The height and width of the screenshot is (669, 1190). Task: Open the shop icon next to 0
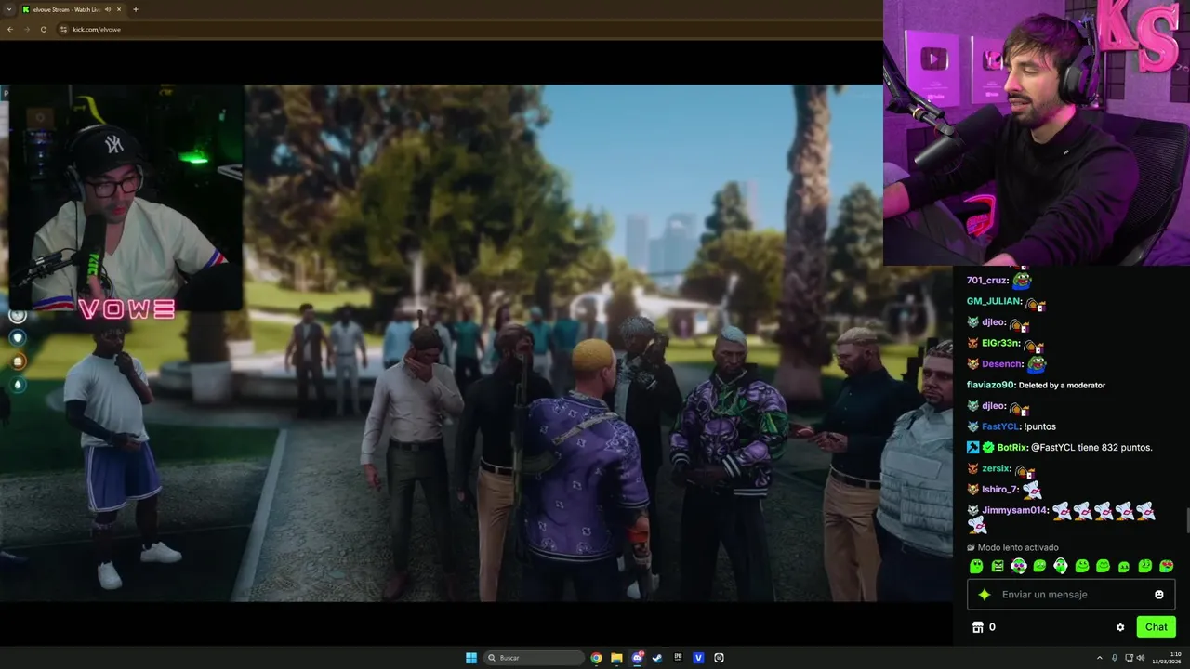click(x=977, y=627)
